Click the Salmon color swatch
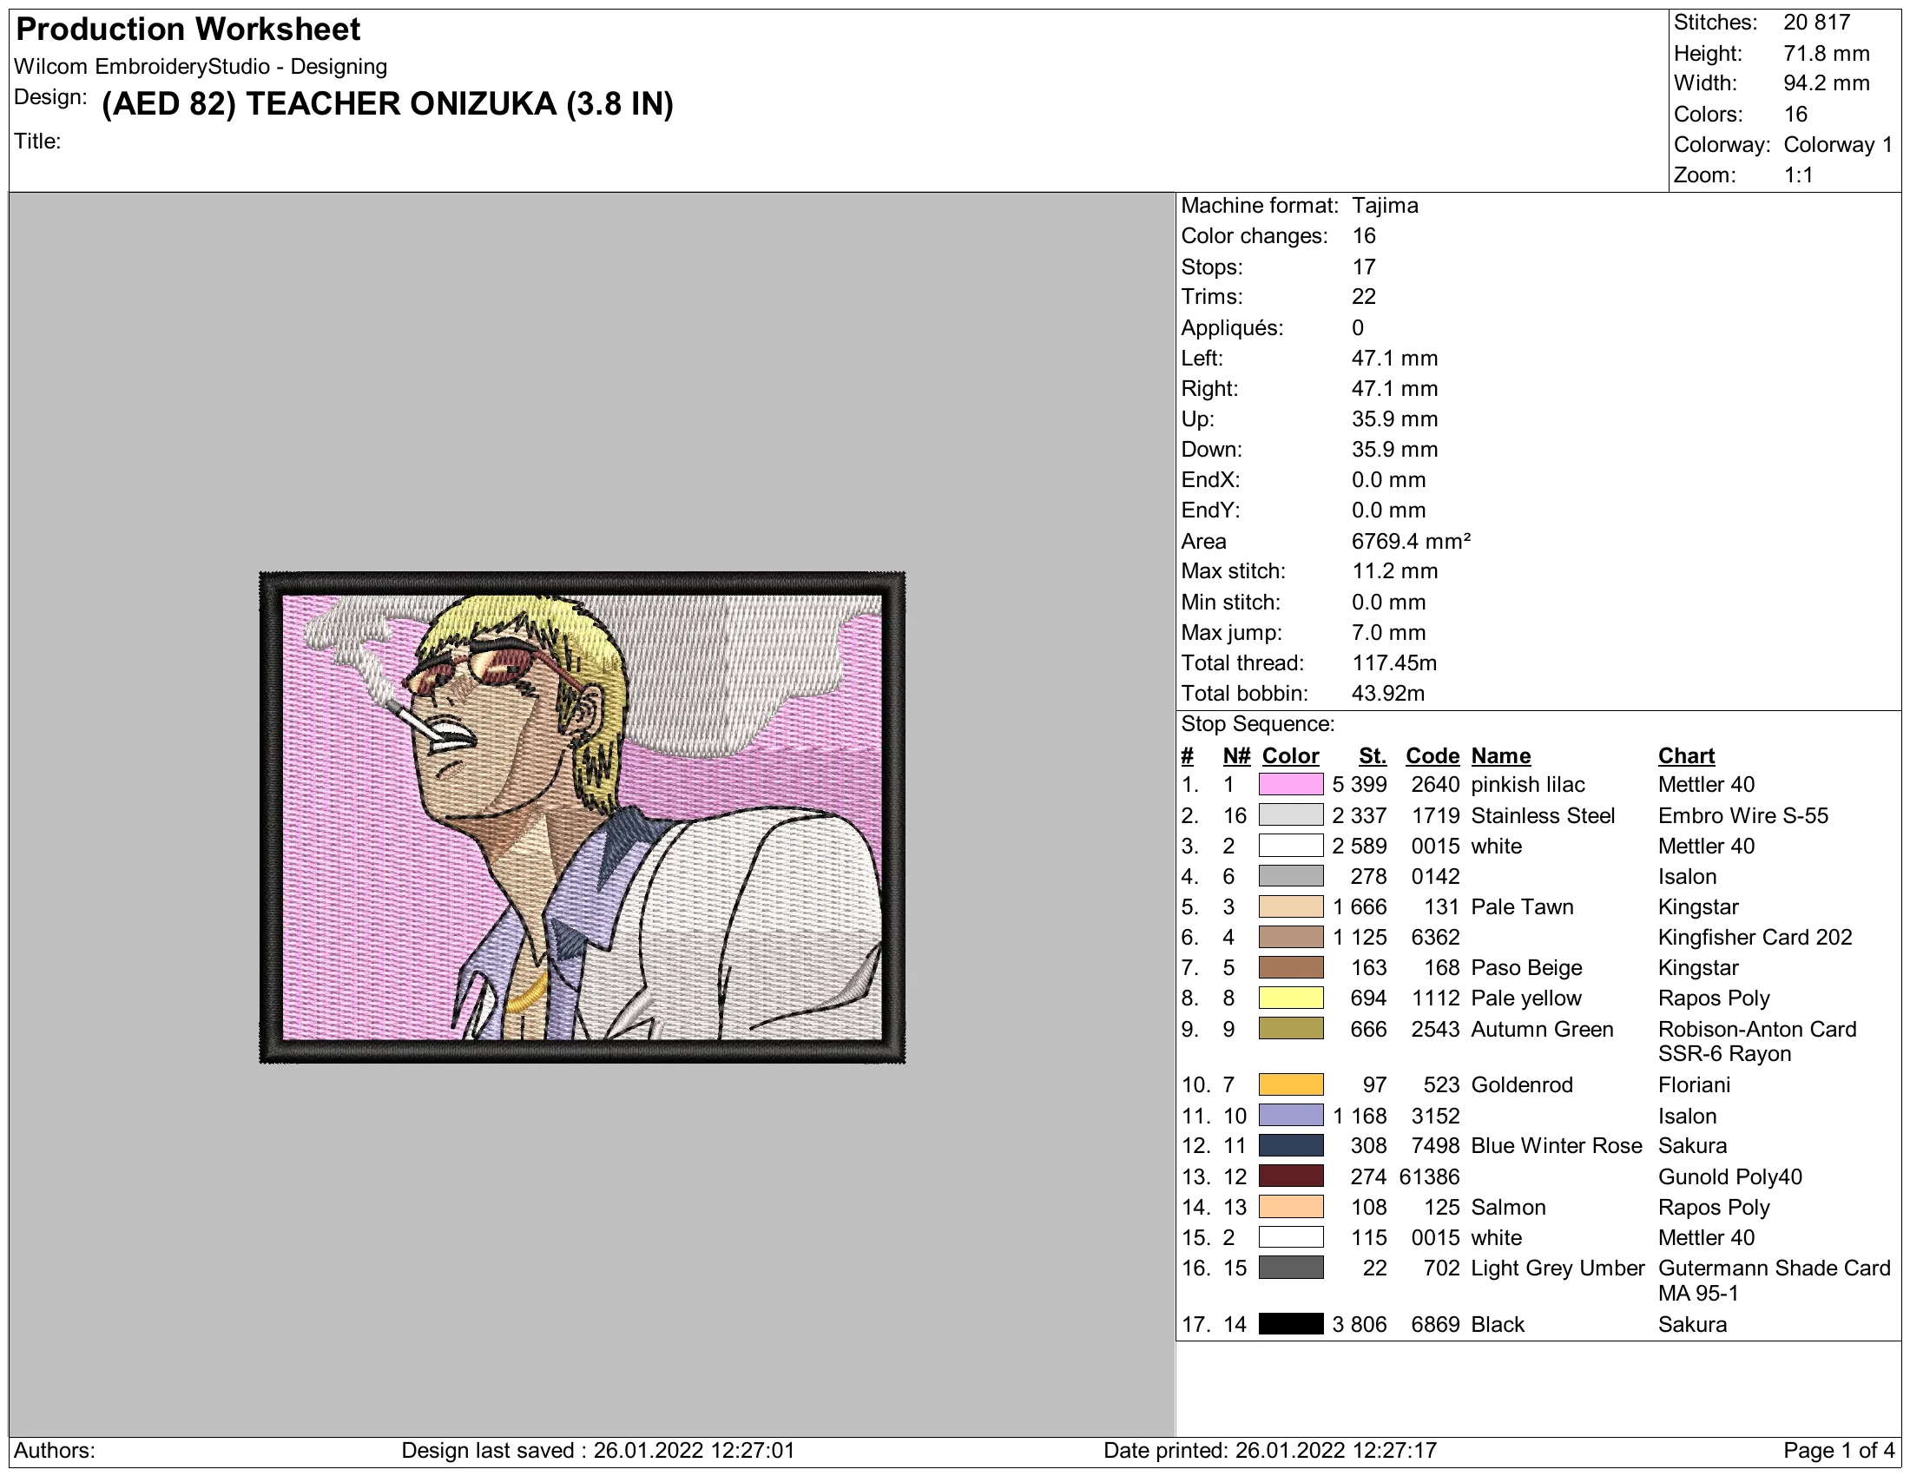This screenshot has height=1476, width=1910. [1291, 1207]
